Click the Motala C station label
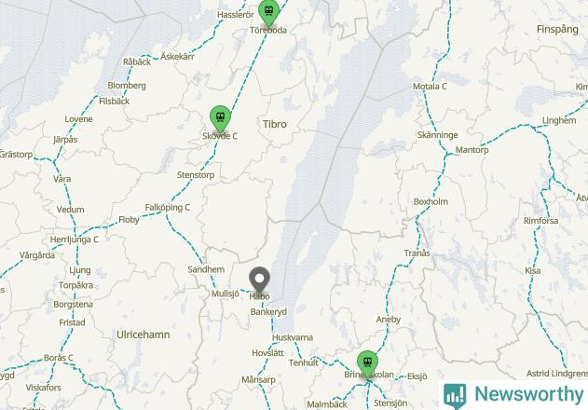The height and width of the screenshot is (410, 588). [x=430, y=87]
